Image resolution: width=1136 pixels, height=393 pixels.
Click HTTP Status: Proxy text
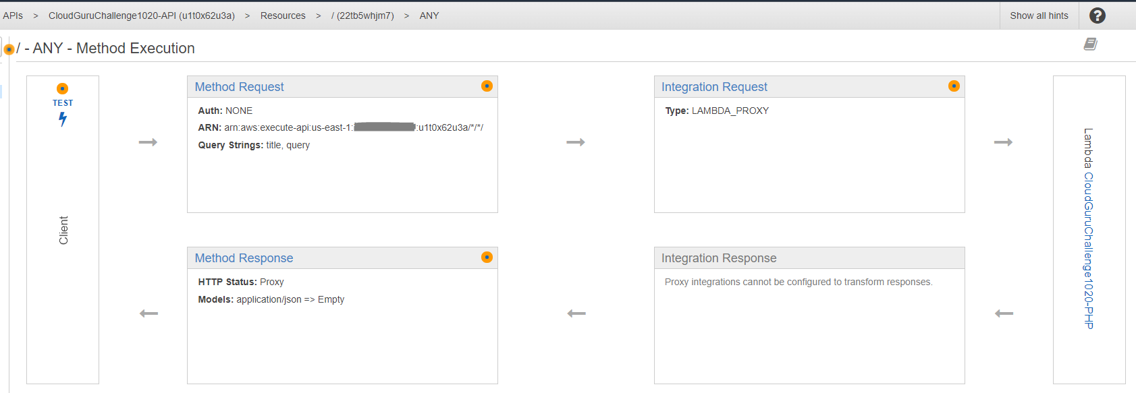point(241,282)
